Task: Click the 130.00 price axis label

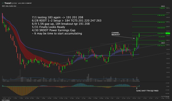Action: pyautogui.click(x=168, y=68)
